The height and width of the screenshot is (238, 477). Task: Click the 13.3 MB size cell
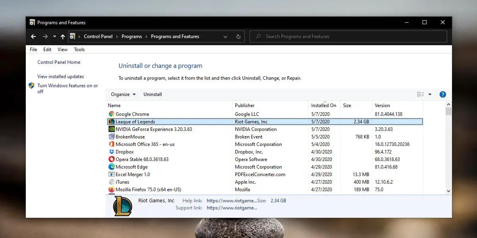(361, 175)
